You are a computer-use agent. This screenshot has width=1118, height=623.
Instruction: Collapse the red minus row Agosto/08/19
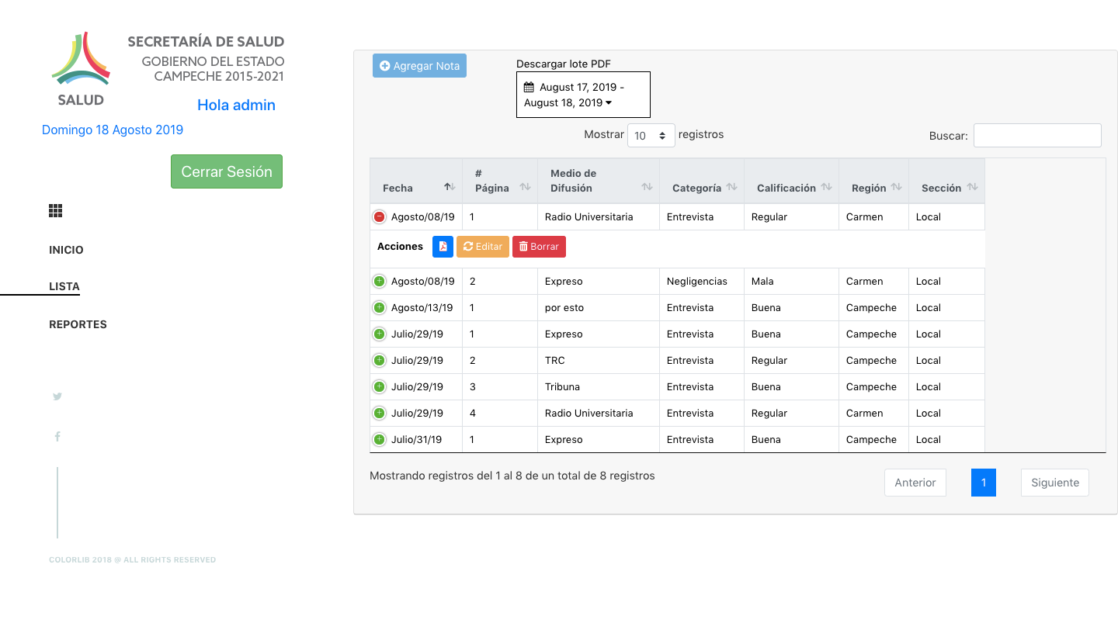(x=380, y=217)
